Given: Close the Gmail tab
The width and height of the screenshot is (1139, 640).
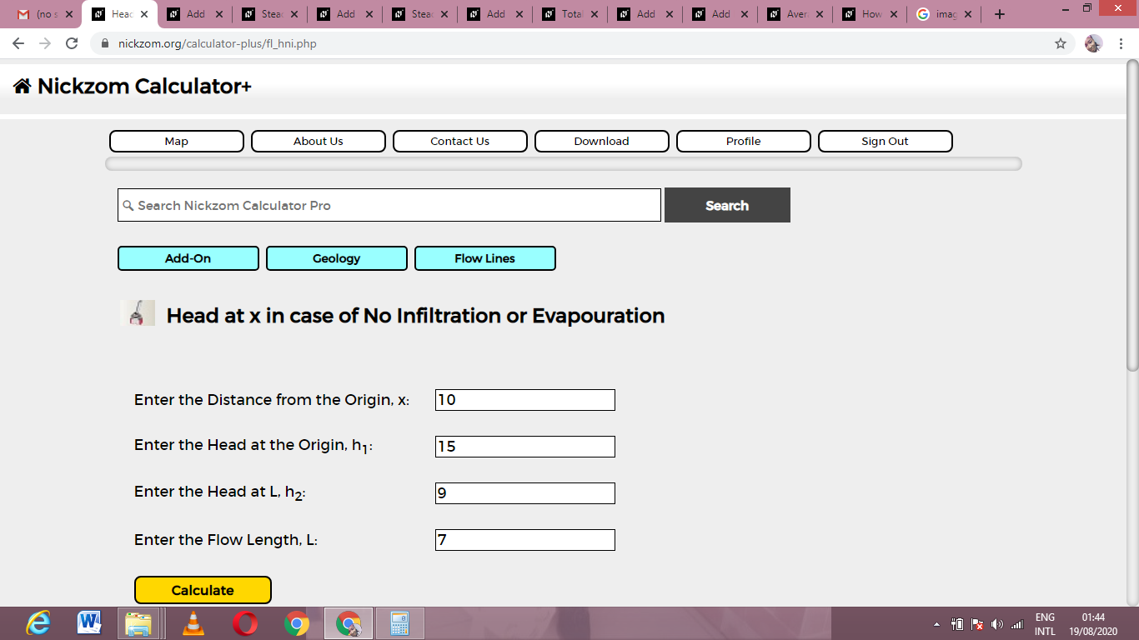Looking at the screenshot, I should point(68,14).
